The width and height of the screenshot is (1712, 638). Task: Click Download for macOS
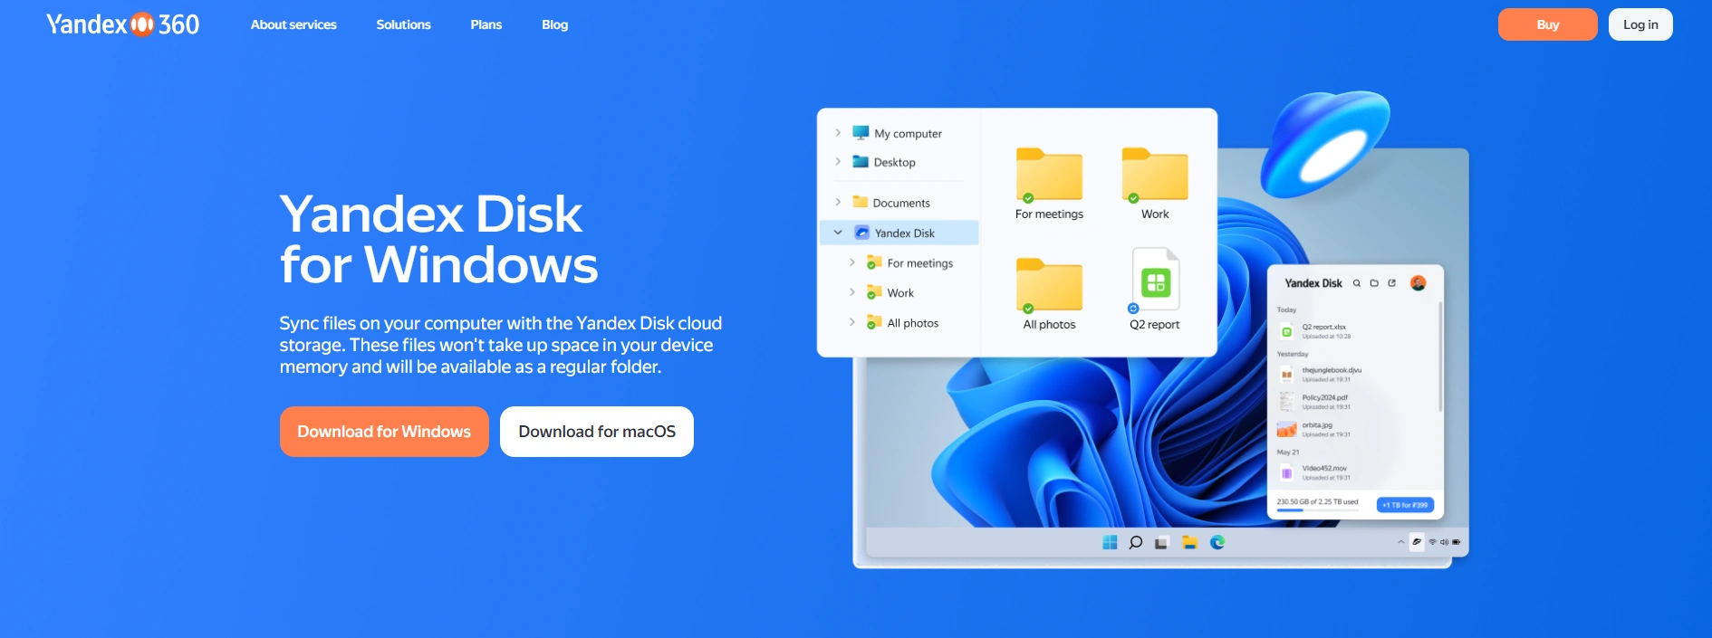[x=597, y=432]
